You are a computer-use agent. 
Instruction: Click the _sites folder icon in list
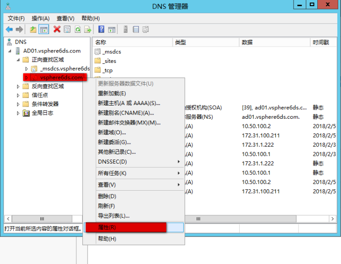(98, 61)
